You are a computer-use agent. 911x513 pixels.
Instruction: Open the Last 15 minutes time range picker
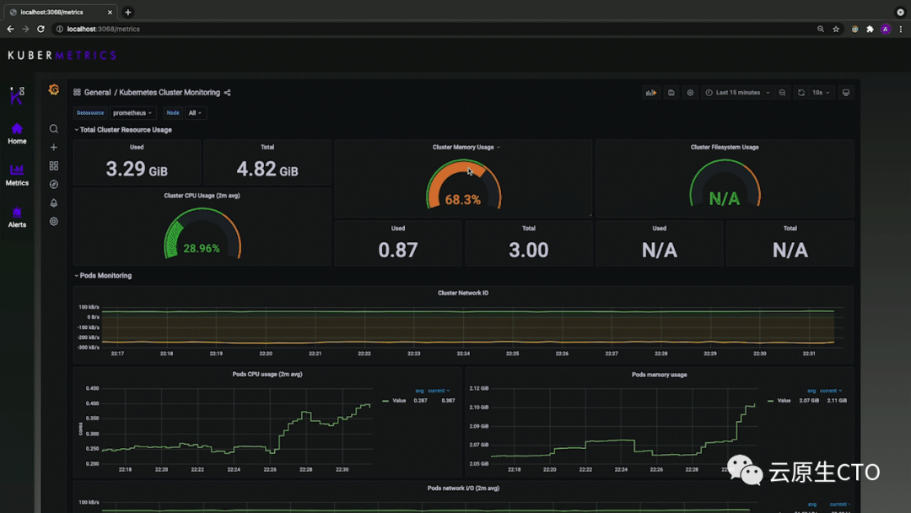coord(738,93)
